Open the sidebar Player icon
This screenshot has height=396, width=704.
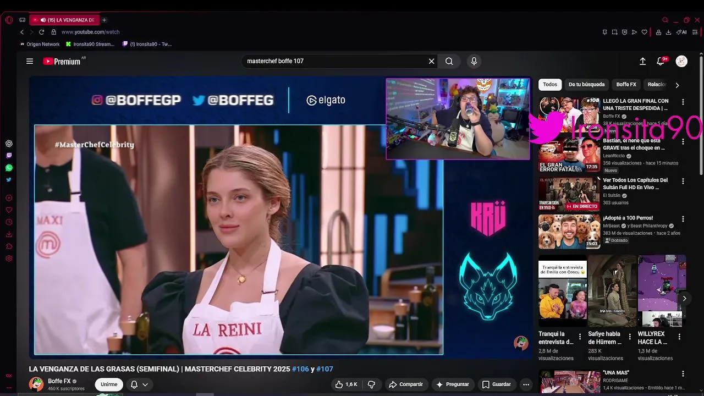click(9, 198)
